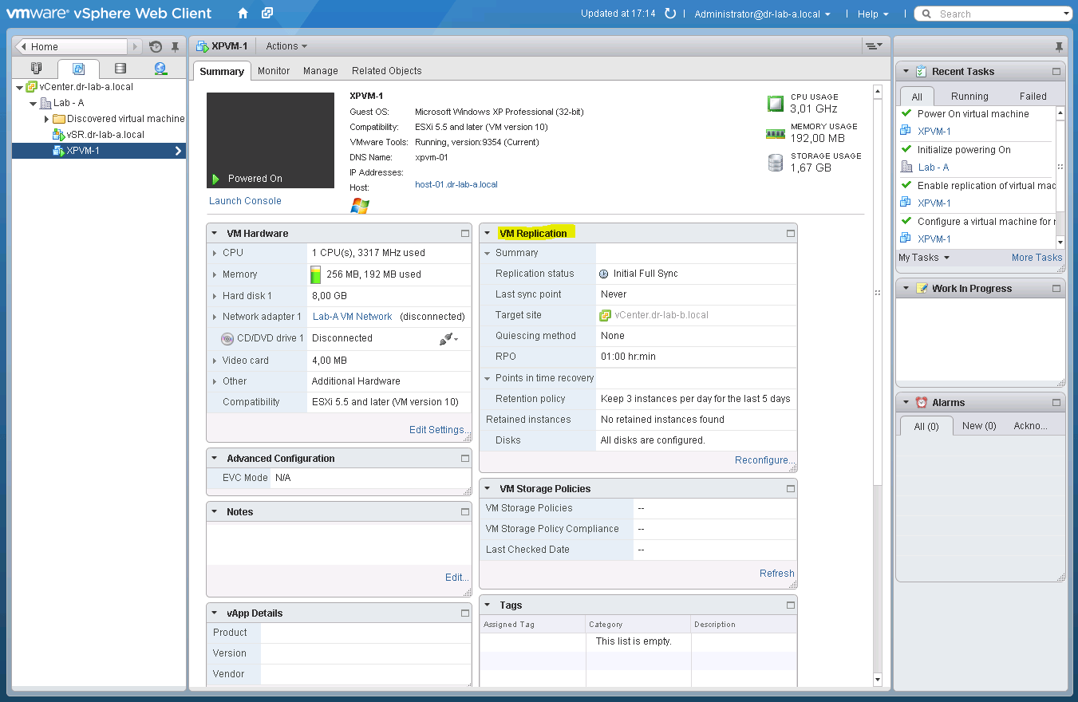Viewport: 1078px width, 702px height.
Task: Open Launch Console for XPVM-1
Action: (x=244, y=201)
